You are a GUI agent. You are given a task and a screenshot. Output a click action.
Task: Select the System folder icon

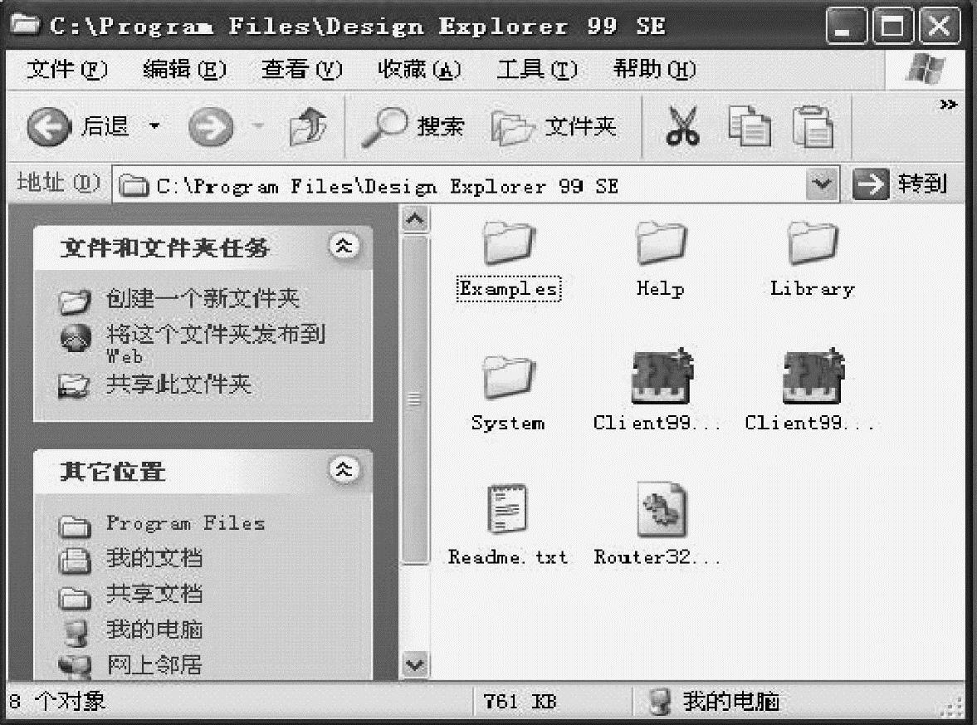point(509,376)
